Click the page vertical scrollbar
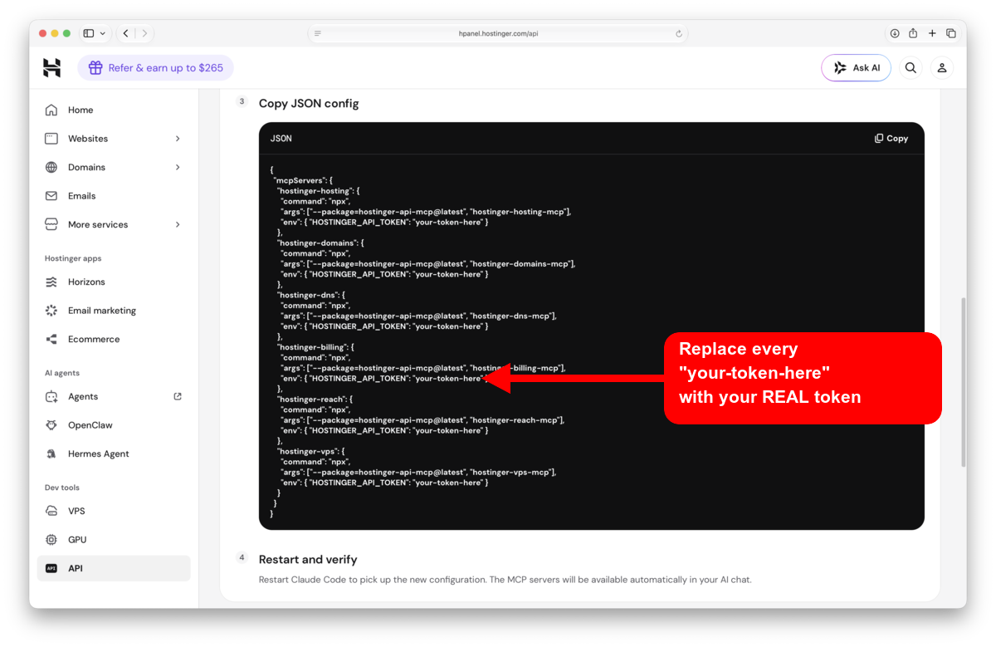Viewport: 996px width, 647px height. [x=963, y=382]
